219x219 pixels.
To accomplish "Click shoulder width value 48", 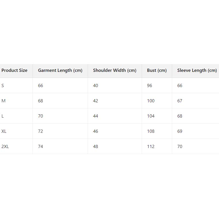I will pos(95,147).
